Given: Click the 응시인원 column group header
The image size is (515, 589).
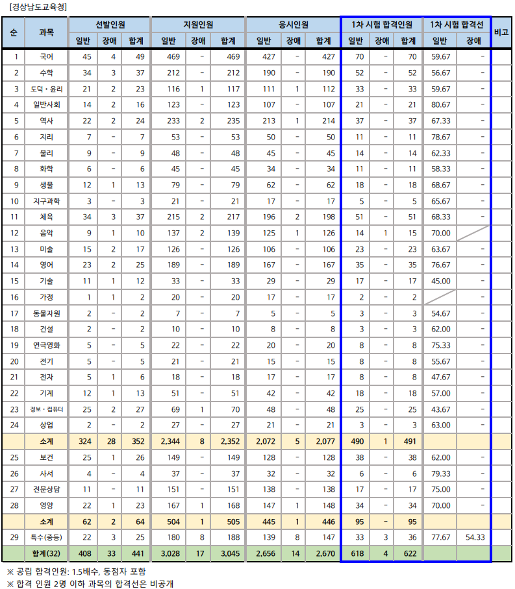Looking at the screenshot, I should click(x=293, y=25).
